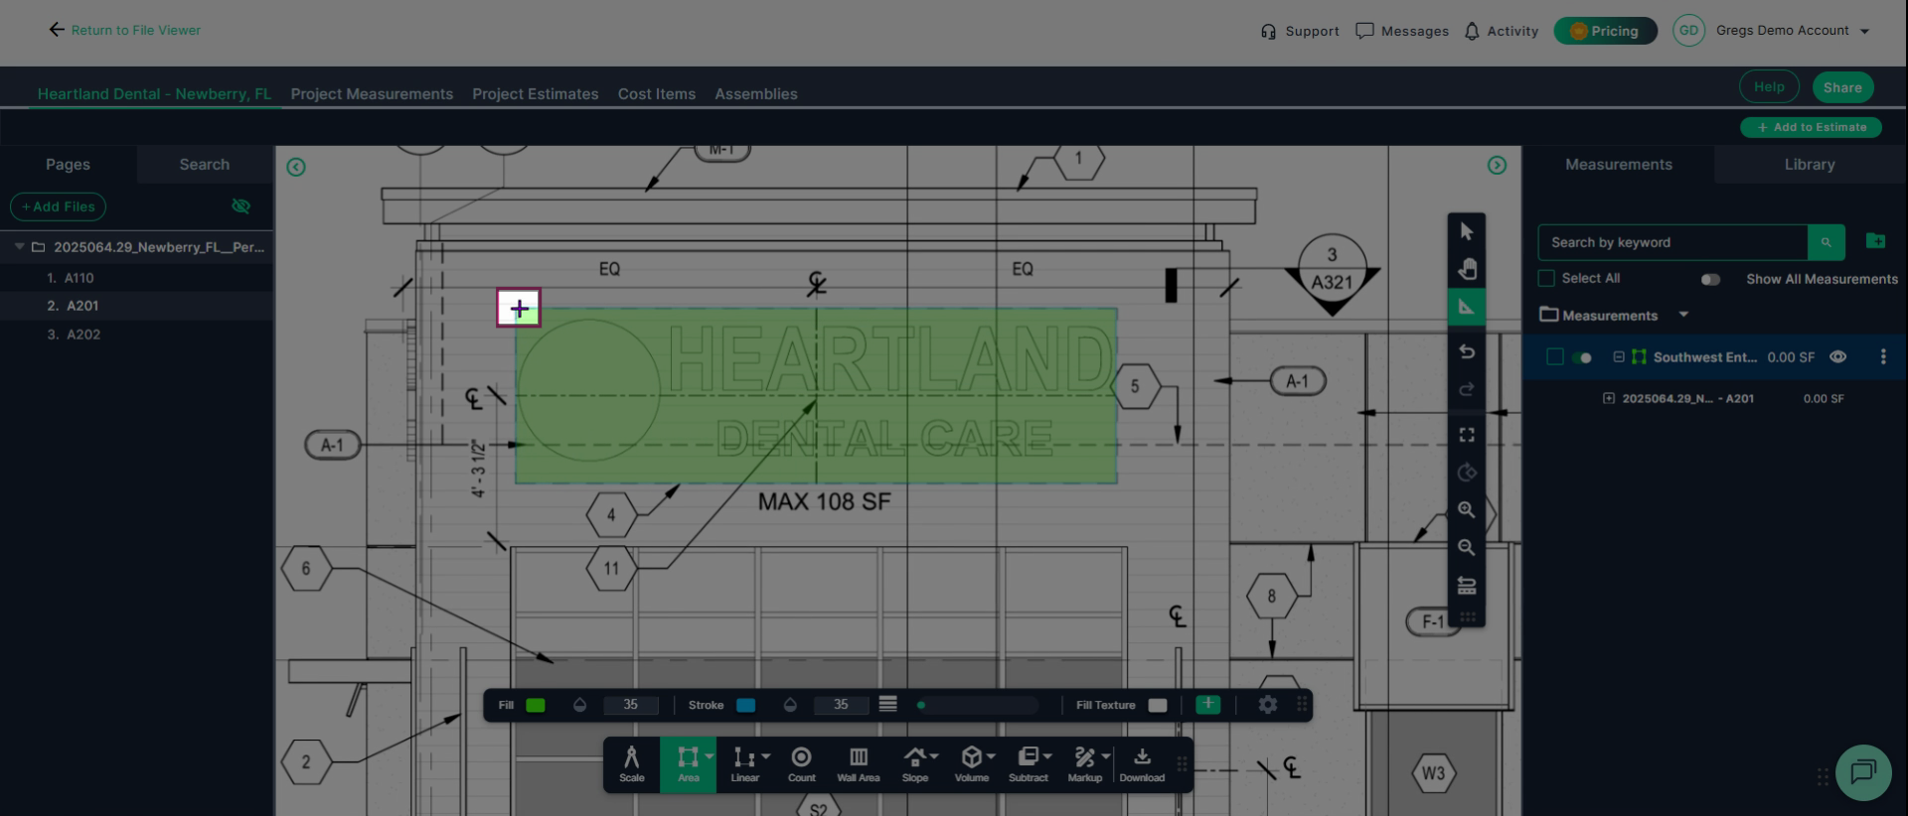Screen dimensions: 1908x816
Task: Click the Help button
Action: tap(1769, 87)
